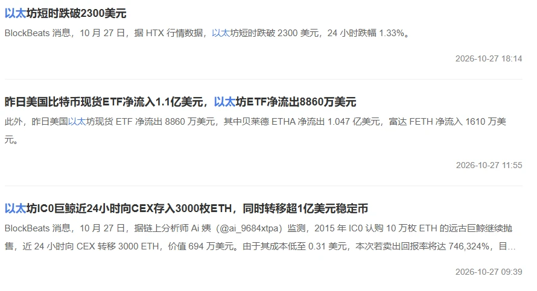The width and height of the screenshot is (537, 291).
Task: Open headline '以太坊ICO巨鲸近24小时向CEX存入3000枚ETH'
Action: [x=186, y=208]
